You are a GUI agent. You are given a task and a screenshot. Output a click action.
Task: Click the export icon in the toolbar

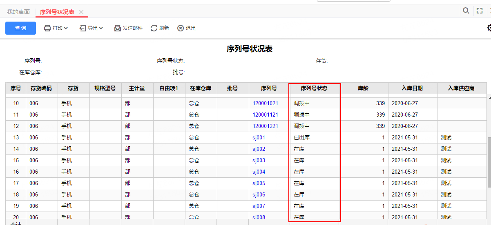(83, 28)
